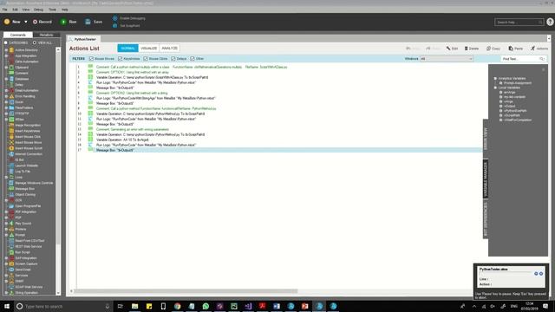Select the Screen Capture command icon
Image resolution: width=555 pixels, height=312 pixels.
[11, 263]
